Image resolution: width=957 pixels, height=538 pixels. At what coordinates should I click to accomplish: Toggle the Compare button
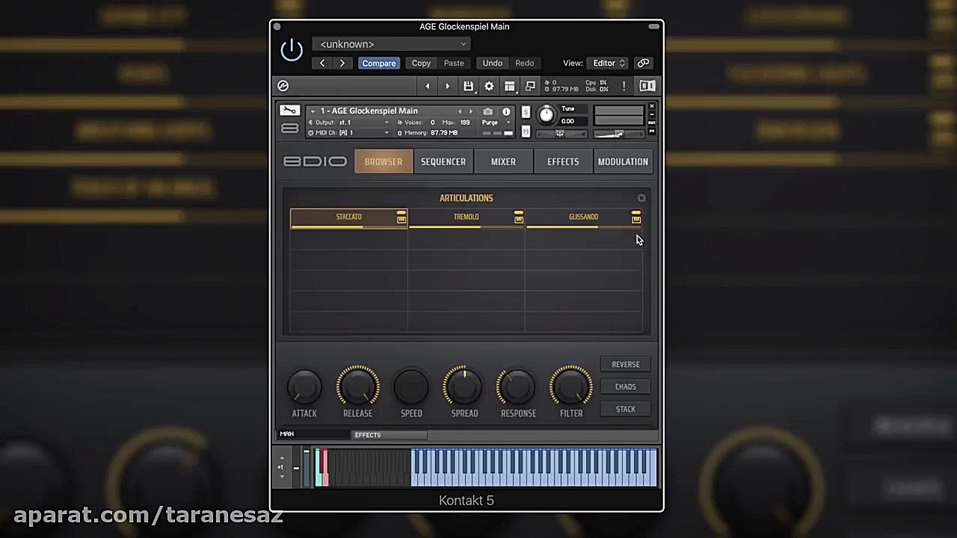(379, 64)
